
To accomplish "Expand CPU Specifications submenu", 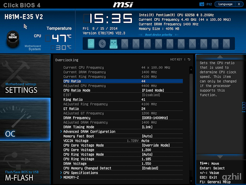I will (x=81, y=173).
